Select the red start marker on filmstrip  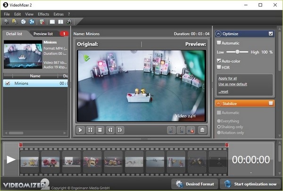click(x=21, y=145)
